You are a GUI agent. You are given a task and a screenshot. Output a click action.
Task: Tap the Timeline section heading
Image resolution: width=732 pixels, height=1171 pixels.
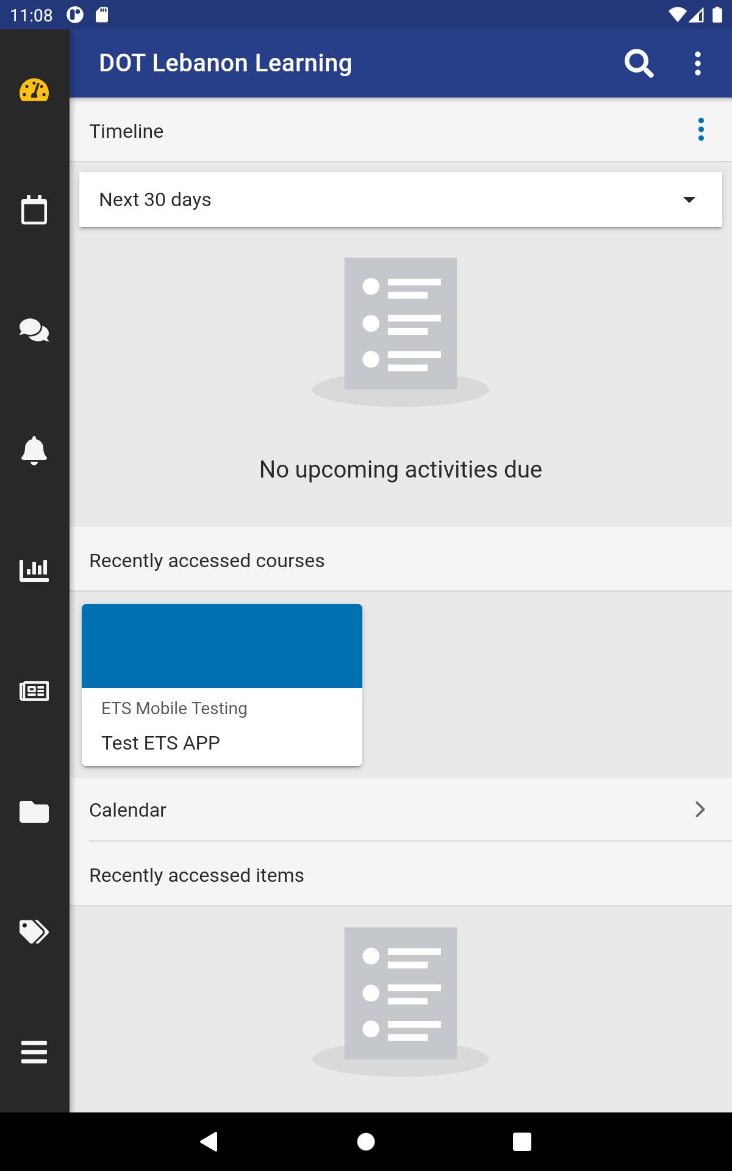(x=126, y=131)
